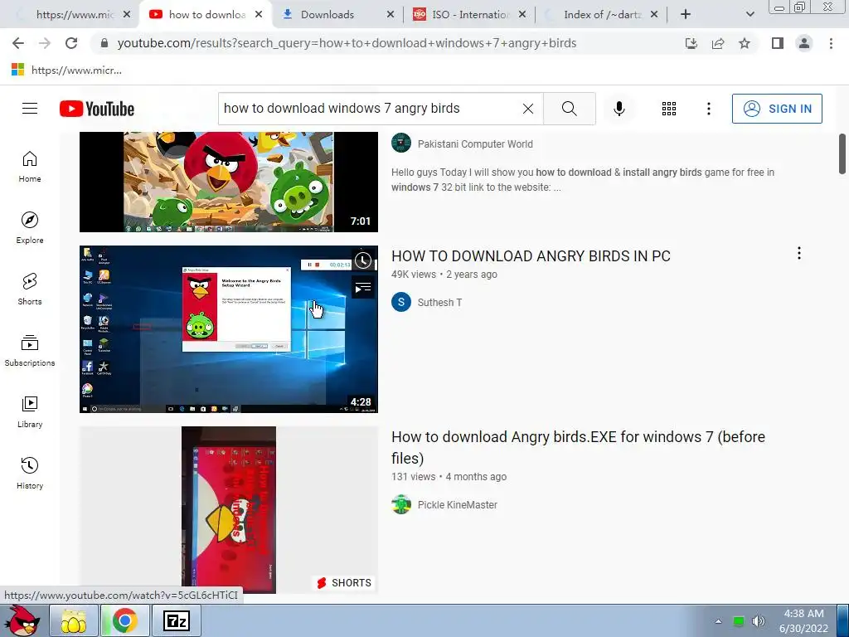
Task: Click the Pickle KineMaster avatar
Action: [401, 504]
